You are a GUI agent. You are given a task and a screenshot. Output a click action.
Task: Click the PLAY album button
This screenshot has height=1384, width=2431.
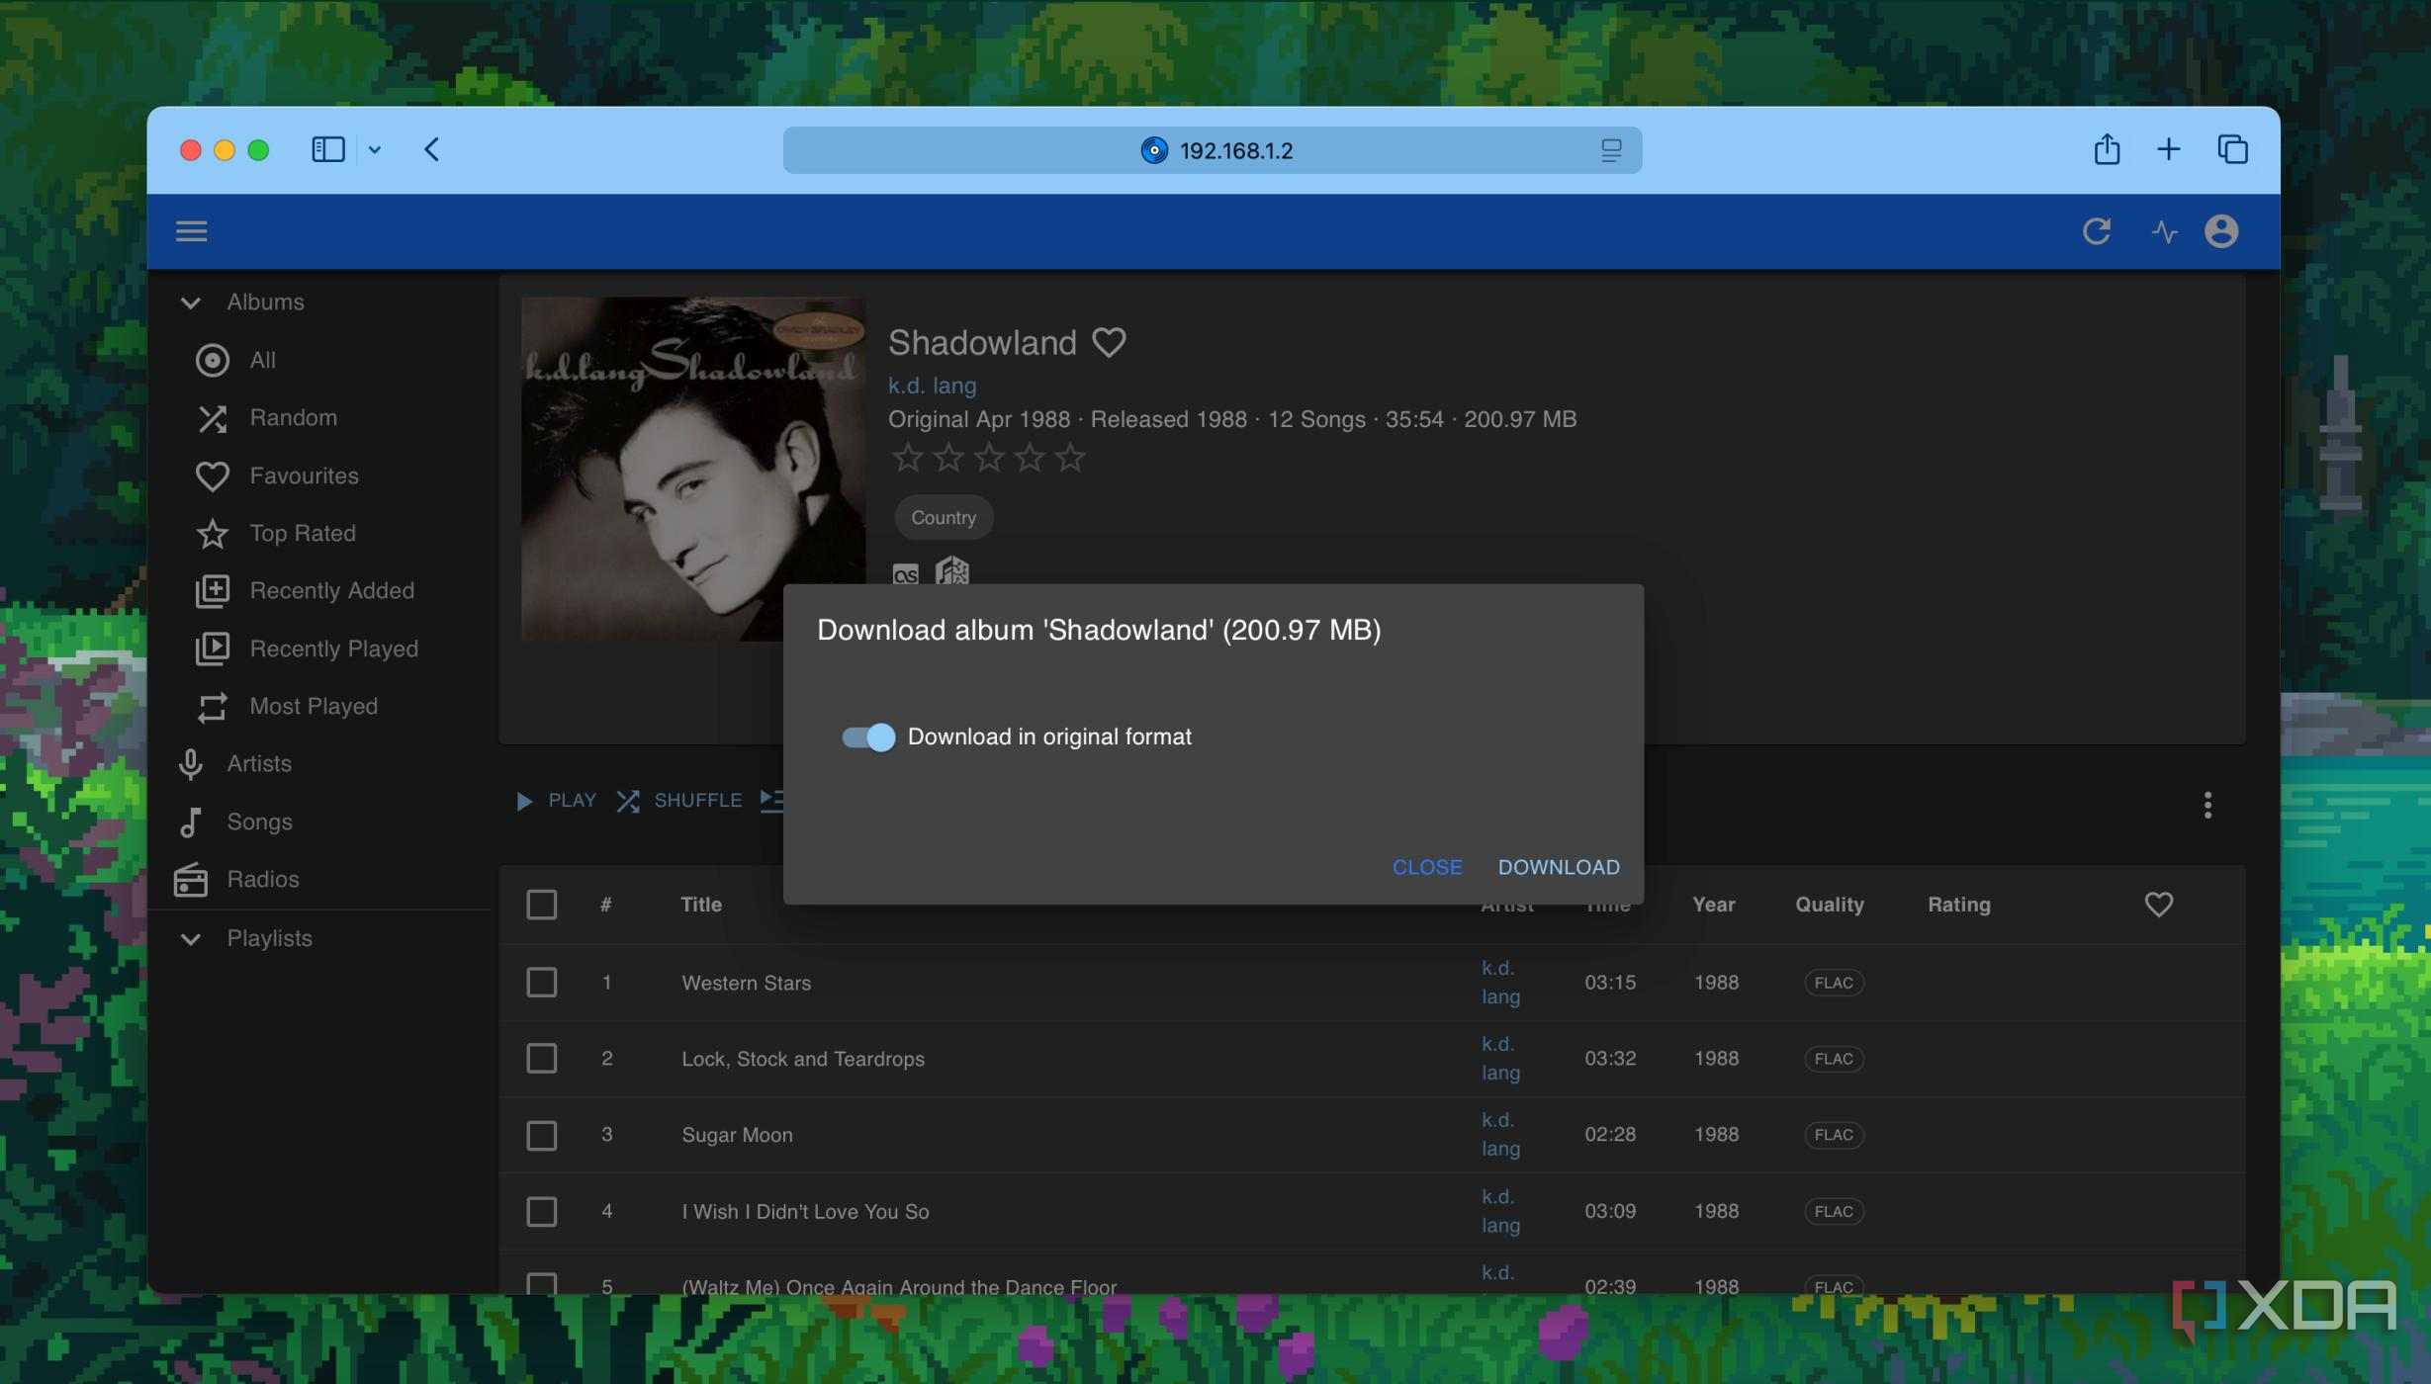556,801
